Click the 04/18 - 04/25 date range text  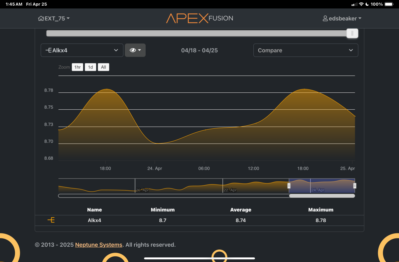pyautogui.click(x=199, y=51)
